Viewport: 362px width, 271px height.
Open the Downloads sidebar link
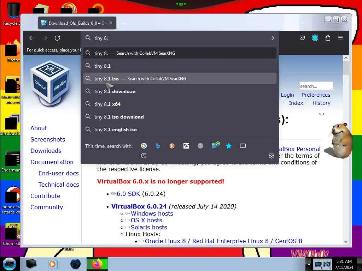tap(46, 151)
